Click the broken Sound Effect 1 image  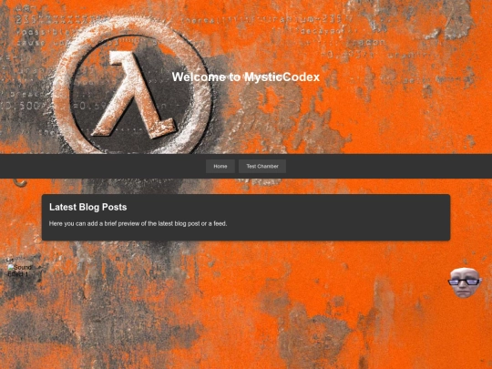tap(20, 271)
